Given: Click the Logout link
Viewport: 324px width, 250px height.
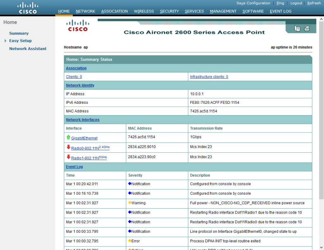Looking at the screenshot, I should (x=296, y=3).
